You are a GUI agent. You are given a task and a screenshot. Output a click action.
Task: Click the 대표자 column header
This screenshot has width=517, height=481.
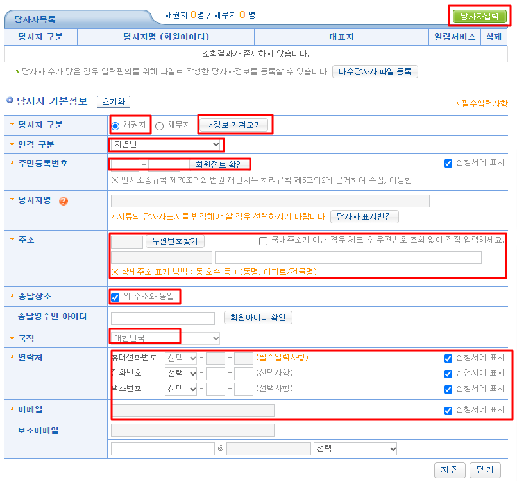(342, 37)
